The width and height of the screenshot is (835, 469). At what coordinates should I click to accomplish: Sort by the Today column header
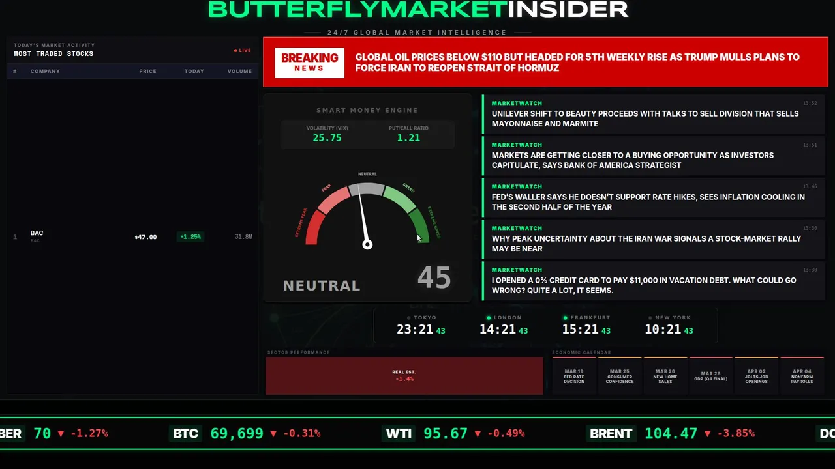click(x=194, y=71)
